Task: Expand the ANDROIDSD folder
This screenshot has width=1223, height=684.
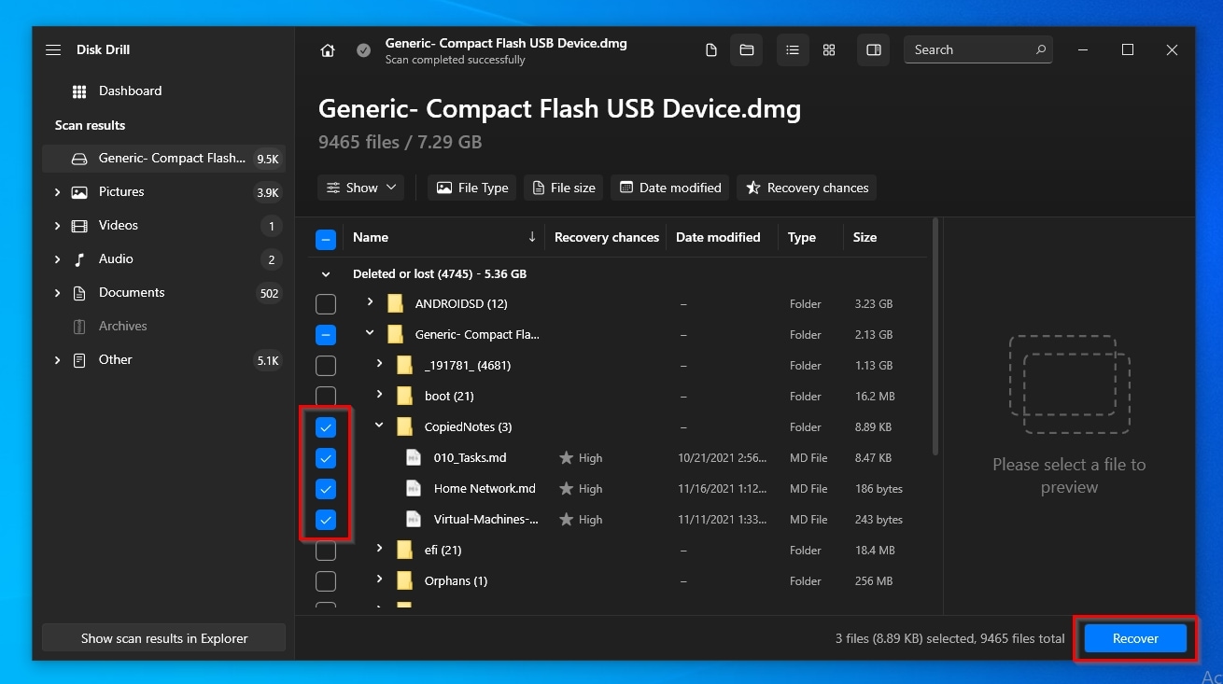Action: pos(370,302)
